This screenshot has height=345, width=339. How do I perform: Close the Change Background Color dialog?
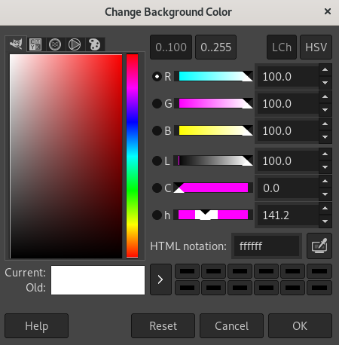click(x=328, y=11)
